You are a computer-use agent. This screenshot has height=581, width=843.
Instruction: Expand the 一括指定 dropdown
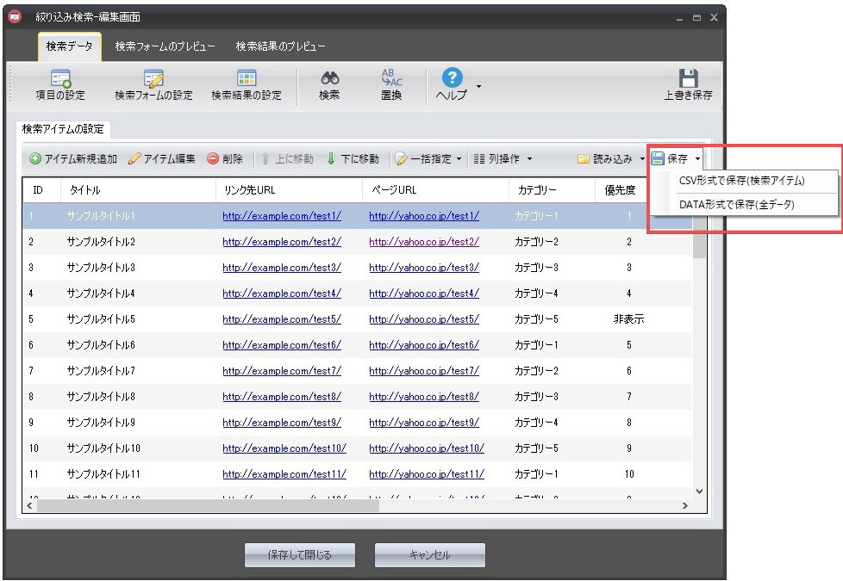coord(428,159)
